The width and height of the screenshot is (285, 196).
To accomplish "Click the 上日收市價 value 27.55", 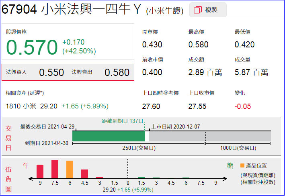I will (197, 106).
